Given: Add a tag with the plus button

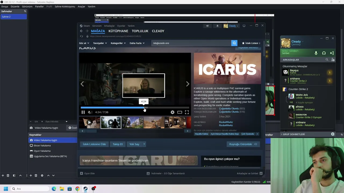Looking at the screenshot, I should (257, 134).
